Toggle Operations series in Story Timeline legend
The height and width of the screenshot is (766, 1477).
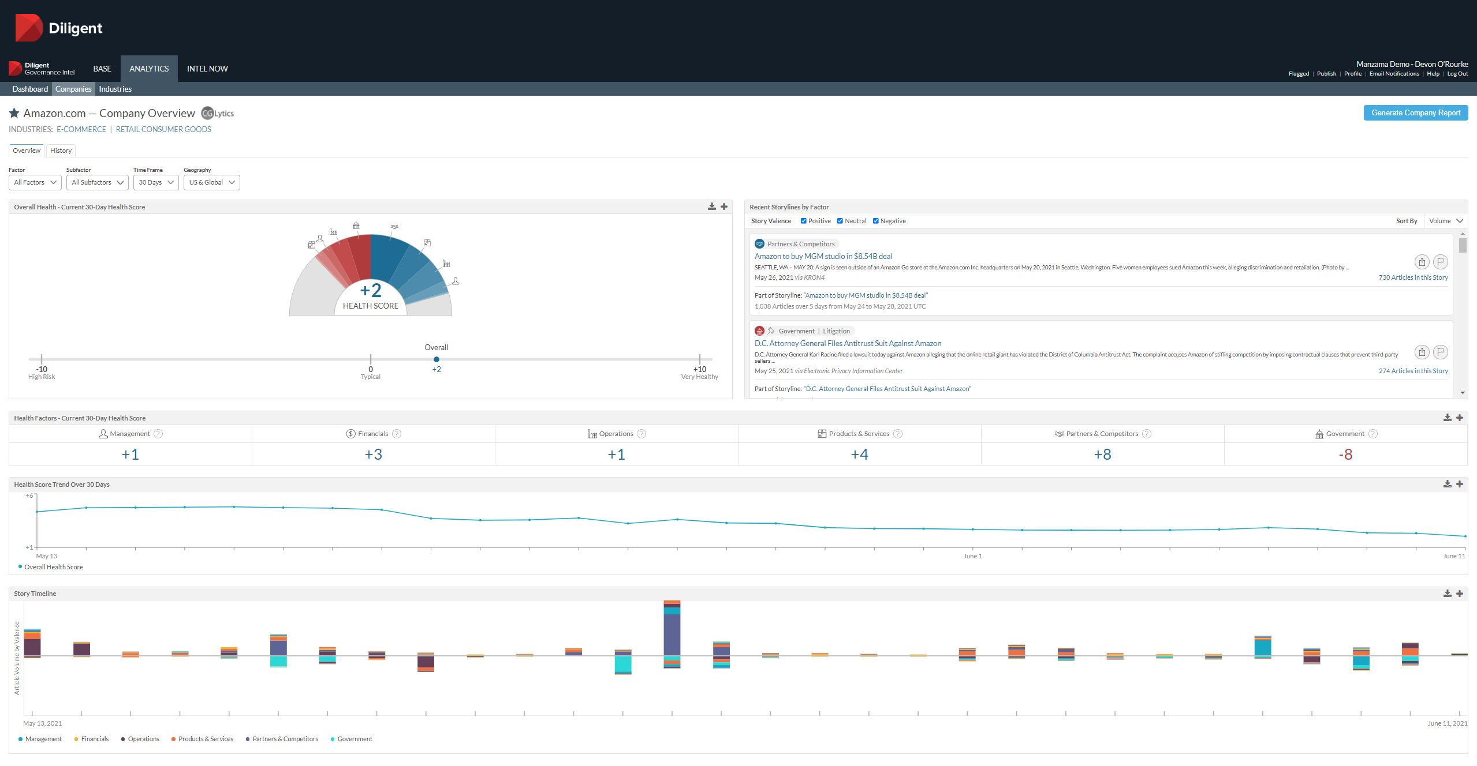(x=140, y=739)
